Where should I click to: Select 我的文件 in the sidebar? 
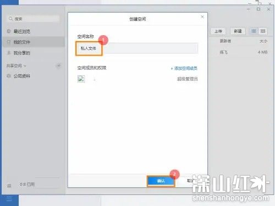pos(34,42)
